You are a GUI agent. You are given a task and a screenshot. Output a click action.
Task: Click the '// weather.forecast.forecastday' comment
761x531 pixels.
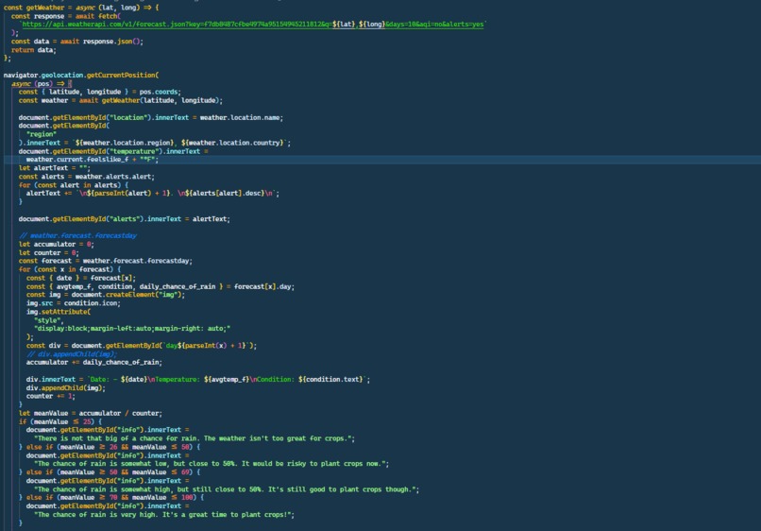77,235
